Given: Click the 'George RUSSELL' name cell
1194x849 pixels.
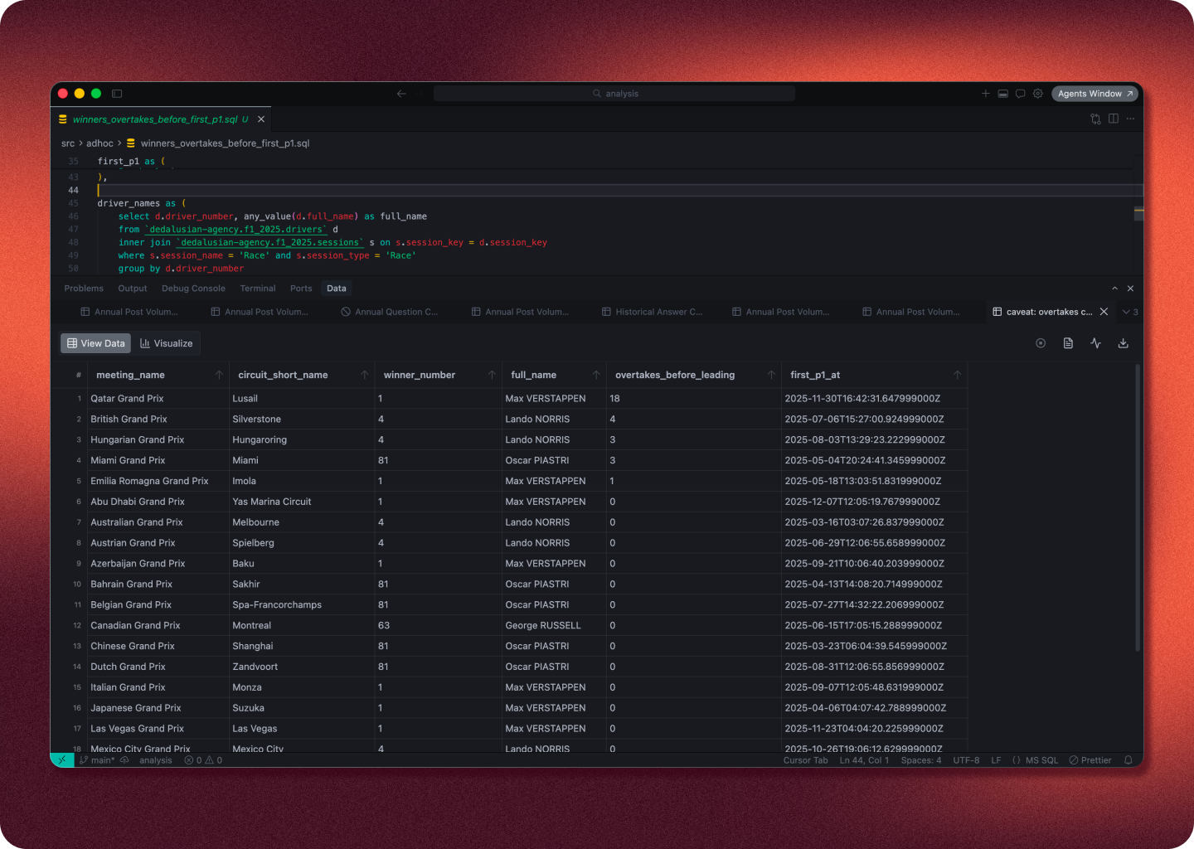Looking at the screenshot, I should (554, 626).
